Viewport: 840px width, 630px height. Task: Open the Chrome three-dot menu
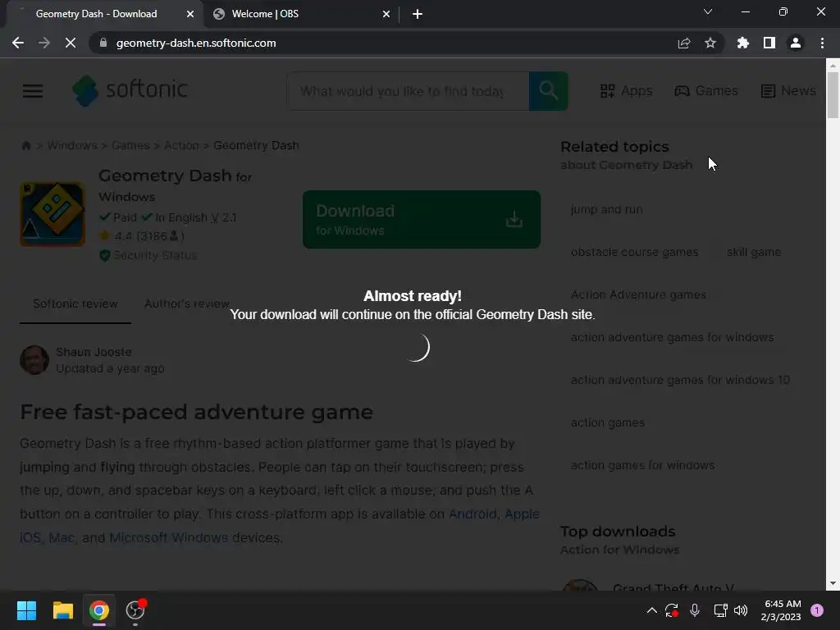pyautogui.click(x=822, y=43)
